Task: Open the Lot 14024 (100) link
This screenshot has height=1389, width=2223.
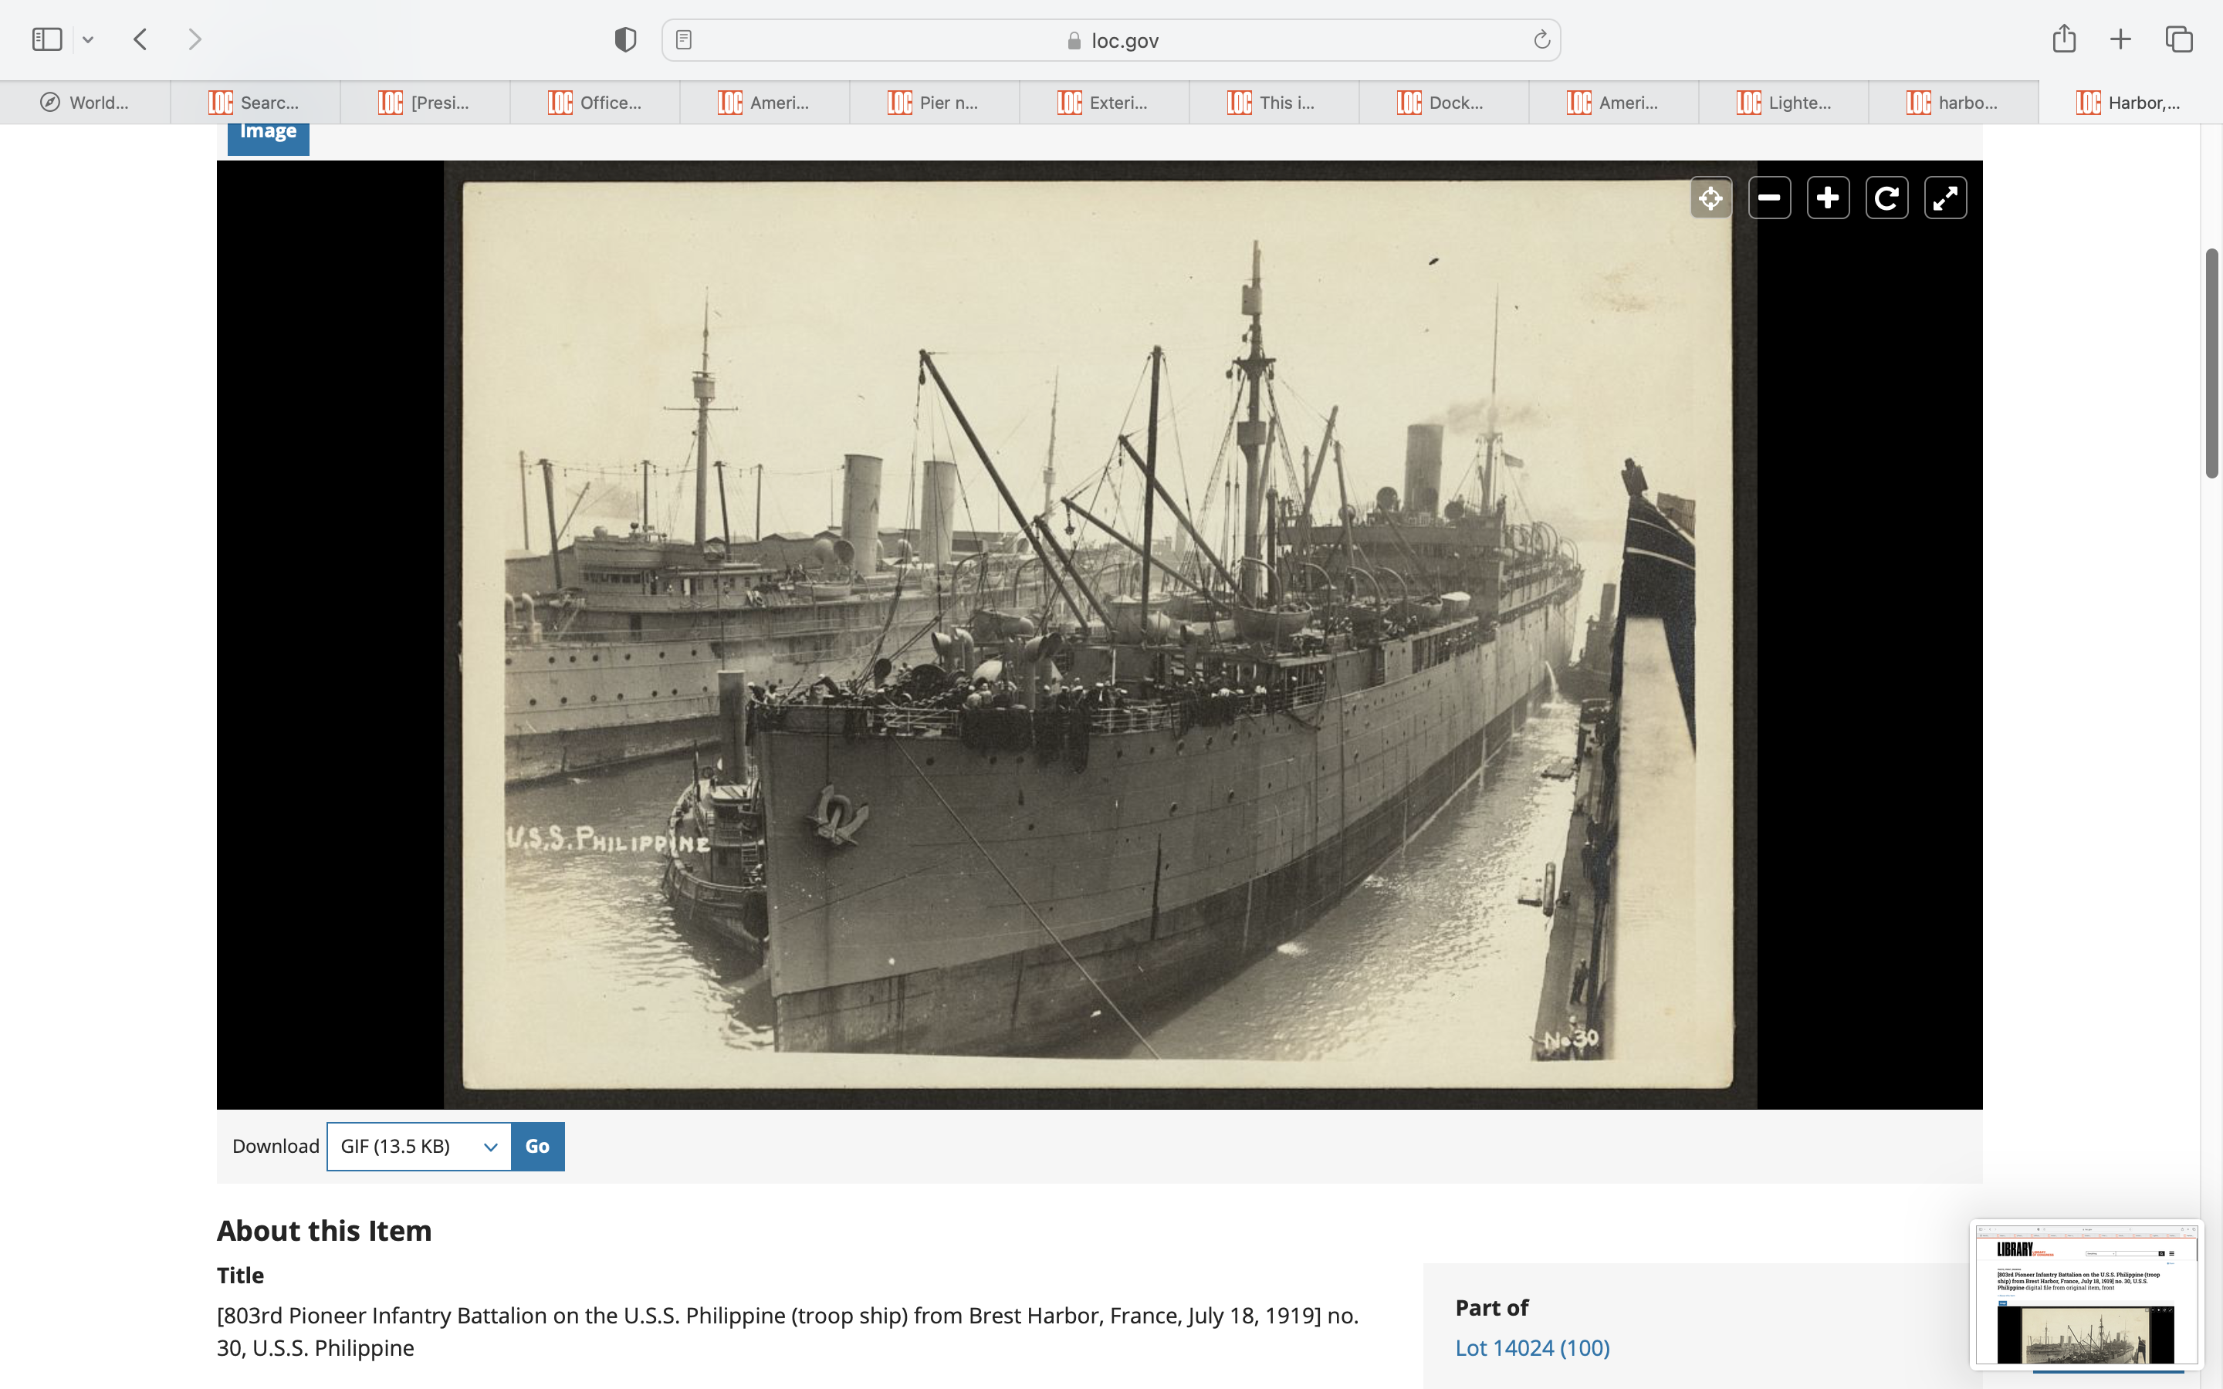Action: [x=1532, y=1347]
